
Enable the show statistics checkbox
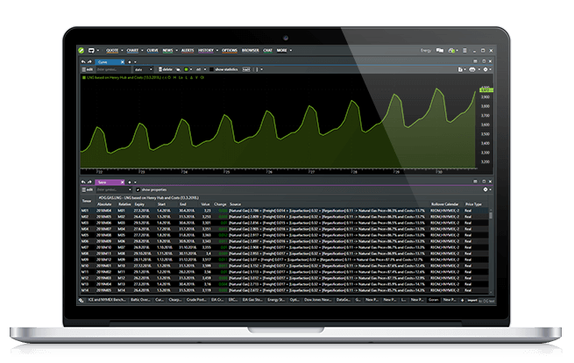pos(211,69)
